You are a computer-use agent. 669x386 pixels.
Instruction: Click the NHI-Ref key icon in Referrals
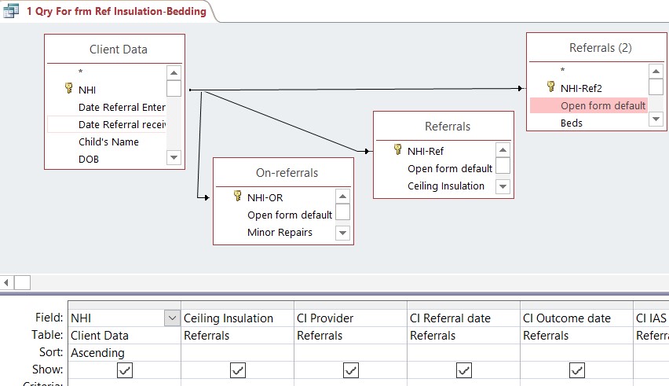tap(397, 150)
